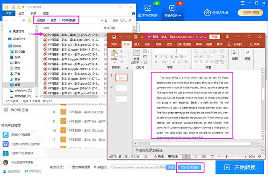
Task: Open Image Format Conversion in converter app
Action: [x=148, y=11]
